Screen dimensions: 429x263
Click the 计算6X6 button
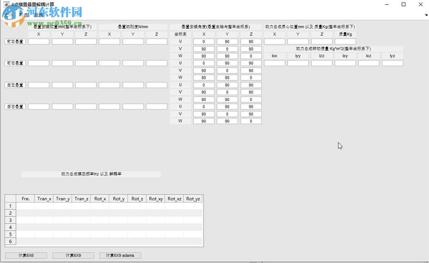coord(26,255)
